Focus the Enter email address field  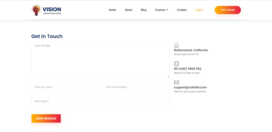tap(136, 87)
